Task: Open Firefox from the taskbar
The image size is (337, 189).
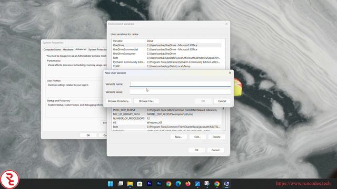Action: pos(188,184)
